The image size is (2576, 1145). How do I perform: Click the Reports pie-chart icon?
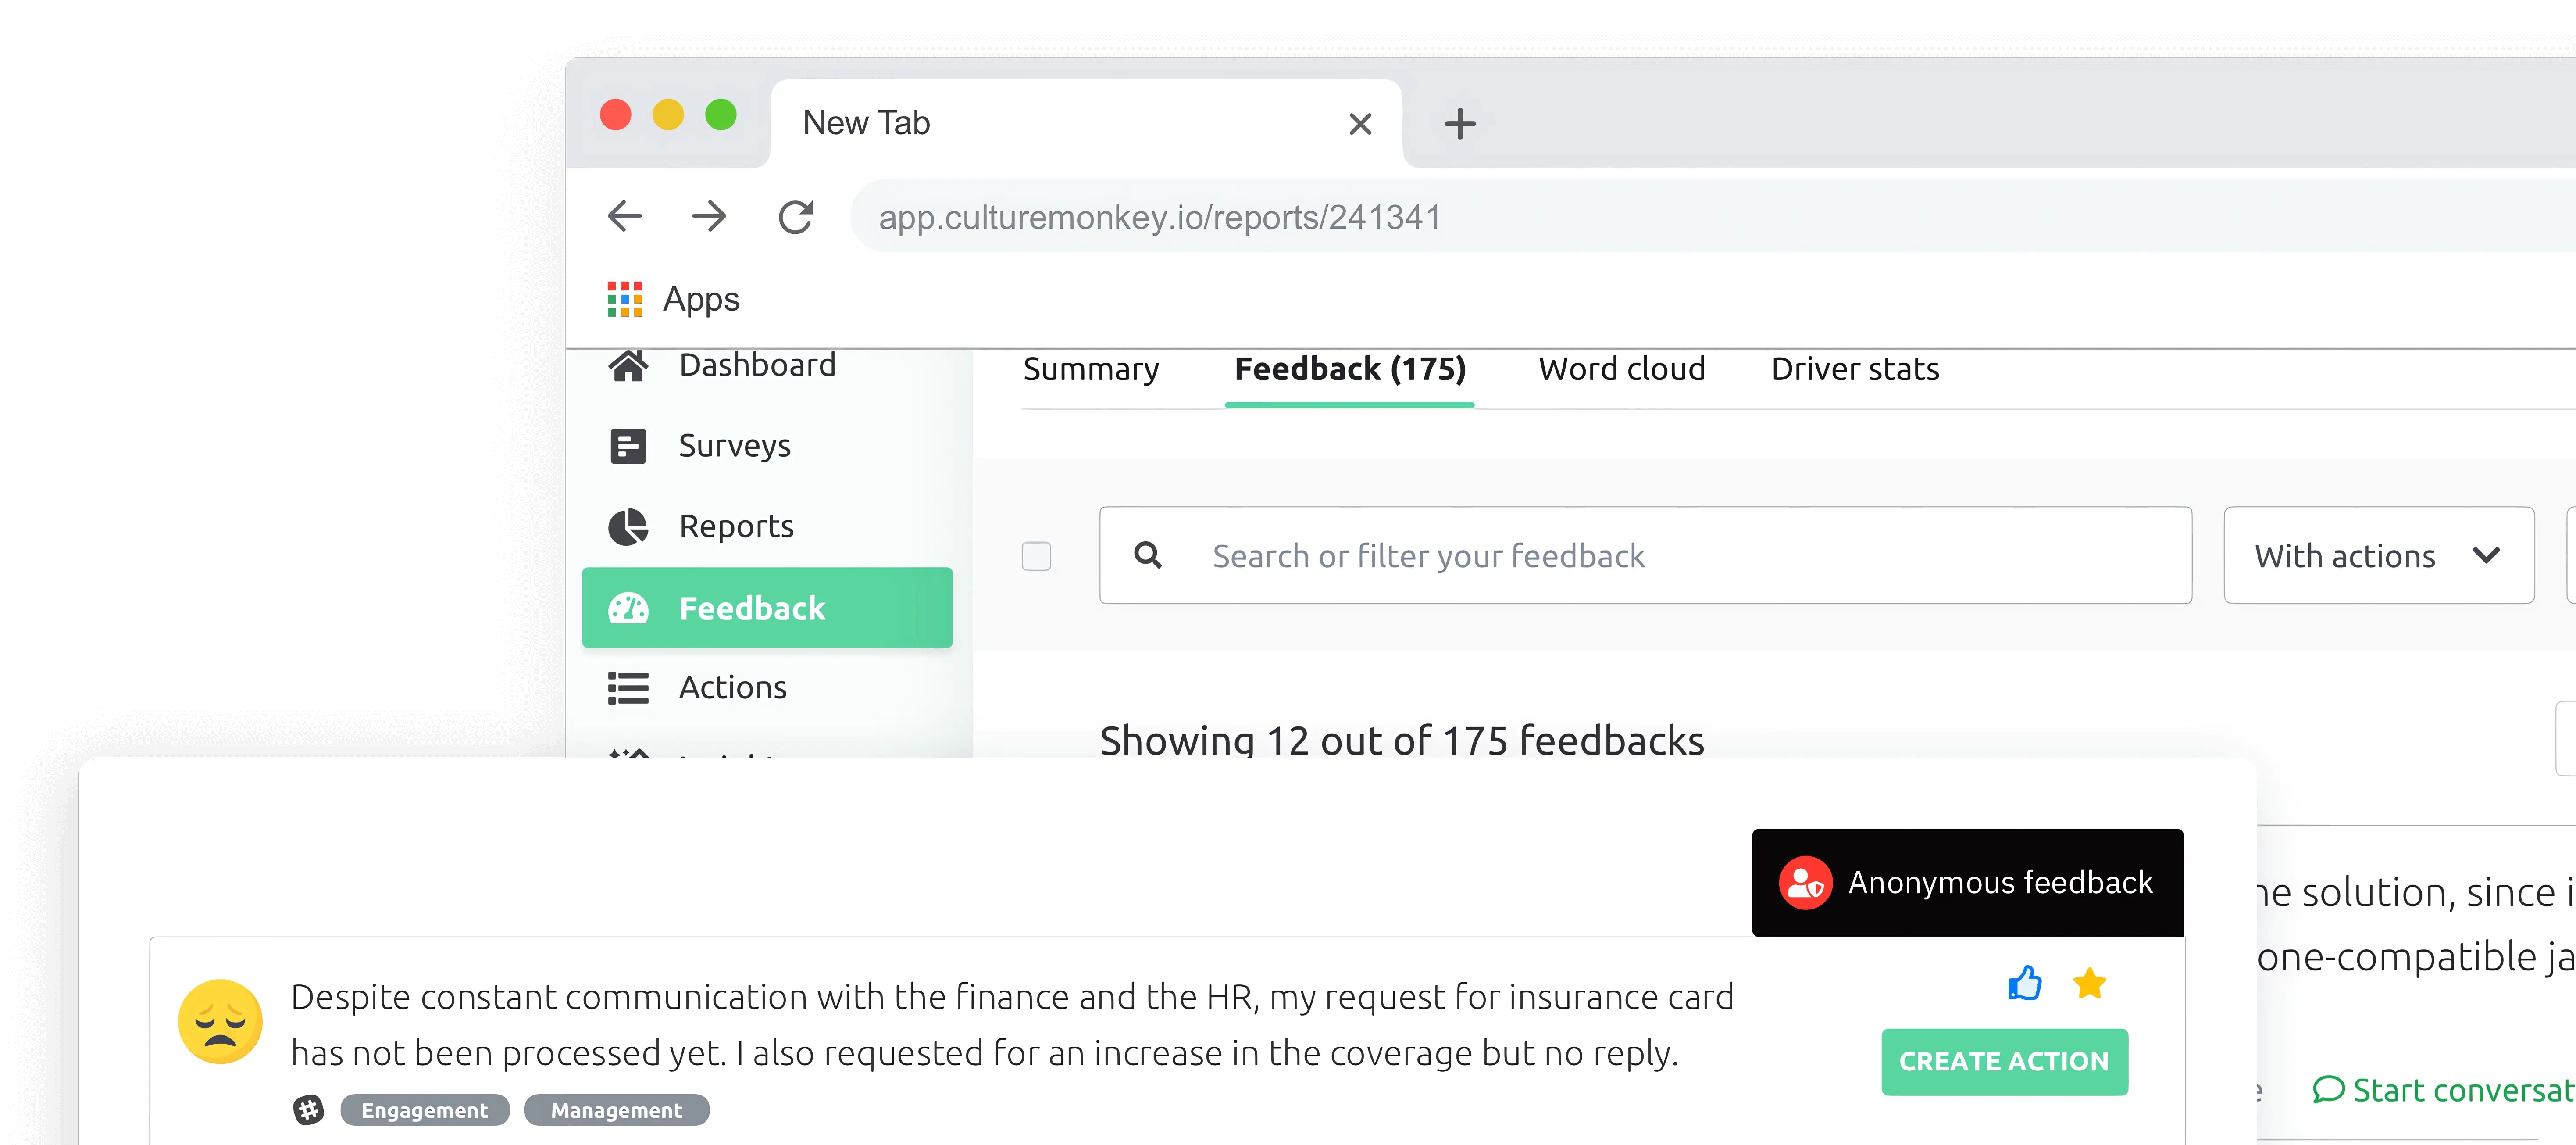click(627, 526)
